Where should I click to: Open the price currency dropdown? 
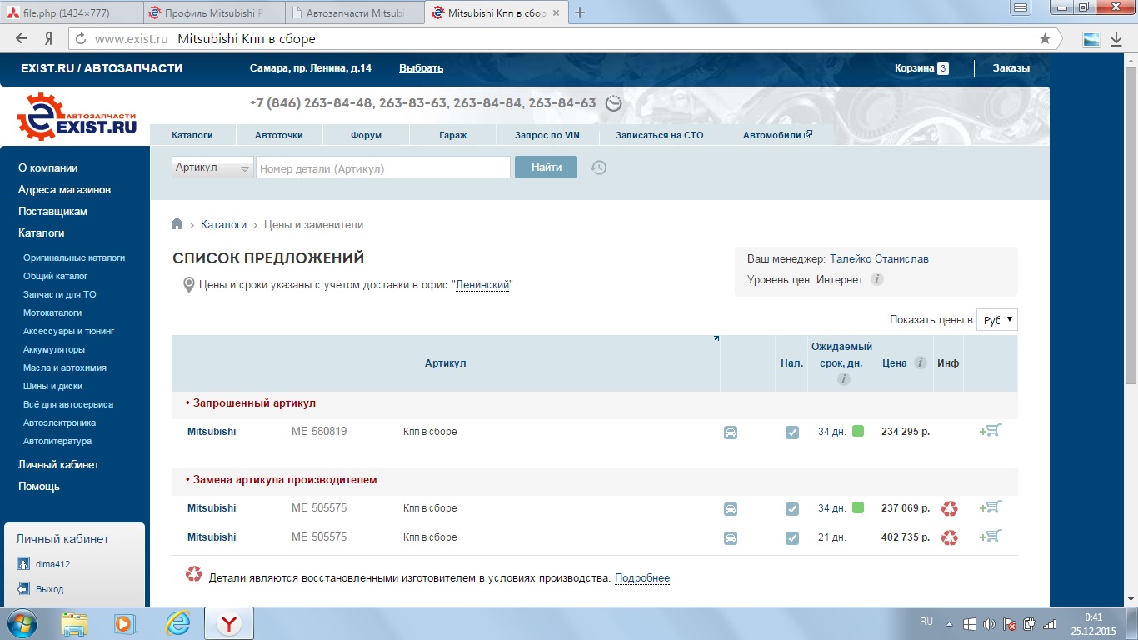(996, 319)
